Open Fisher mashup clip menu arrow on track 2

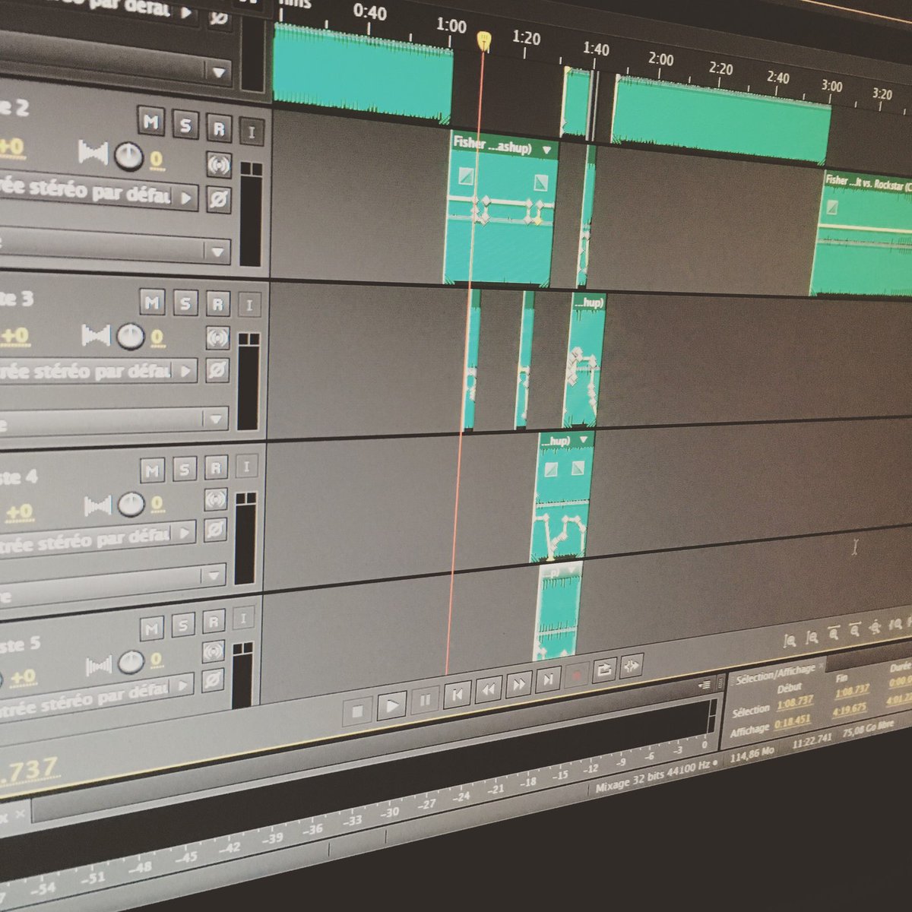pyautogui.click(x=546, y=150)
